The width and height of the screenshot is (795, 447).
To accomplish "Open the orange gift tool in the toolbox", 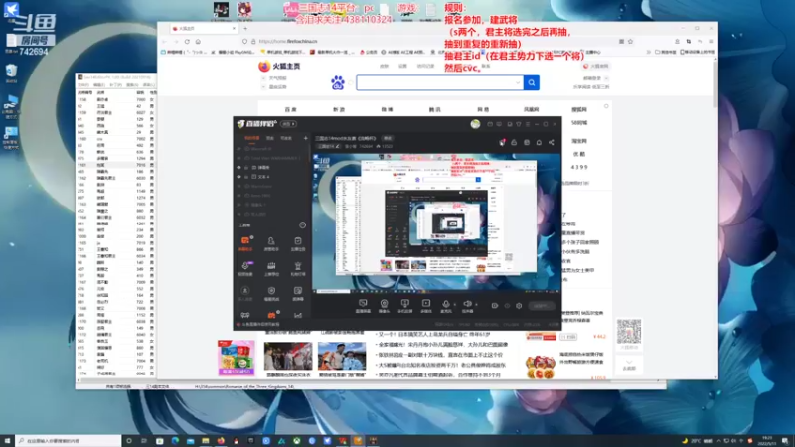I will [271, 315].
